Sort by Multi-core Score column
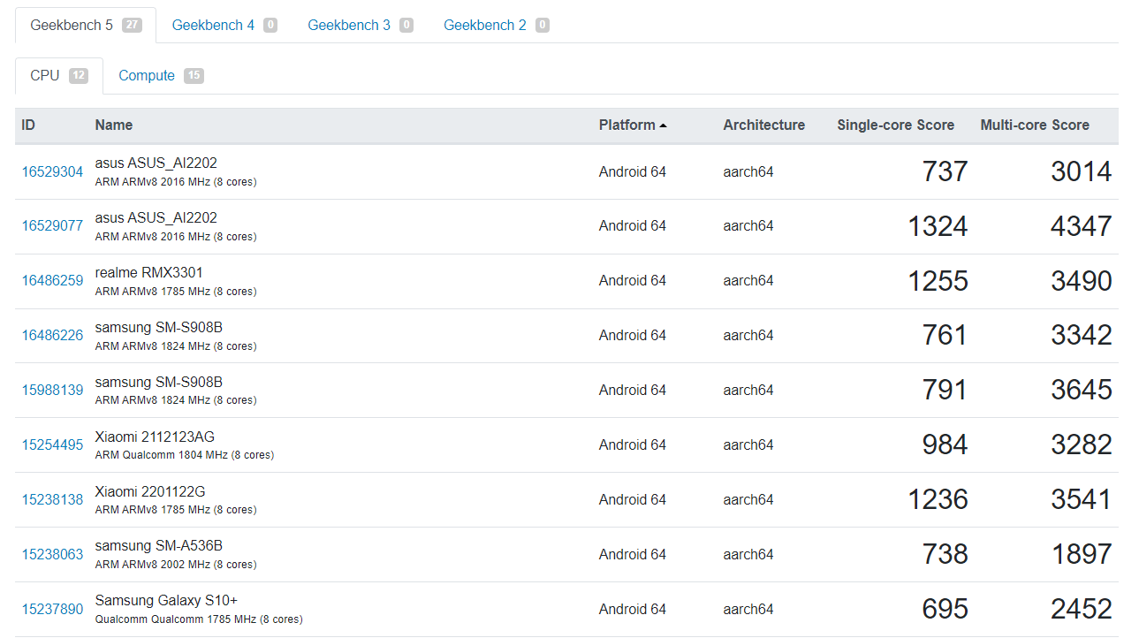Screen dimensions: 1139x638 click(1034, 125)
